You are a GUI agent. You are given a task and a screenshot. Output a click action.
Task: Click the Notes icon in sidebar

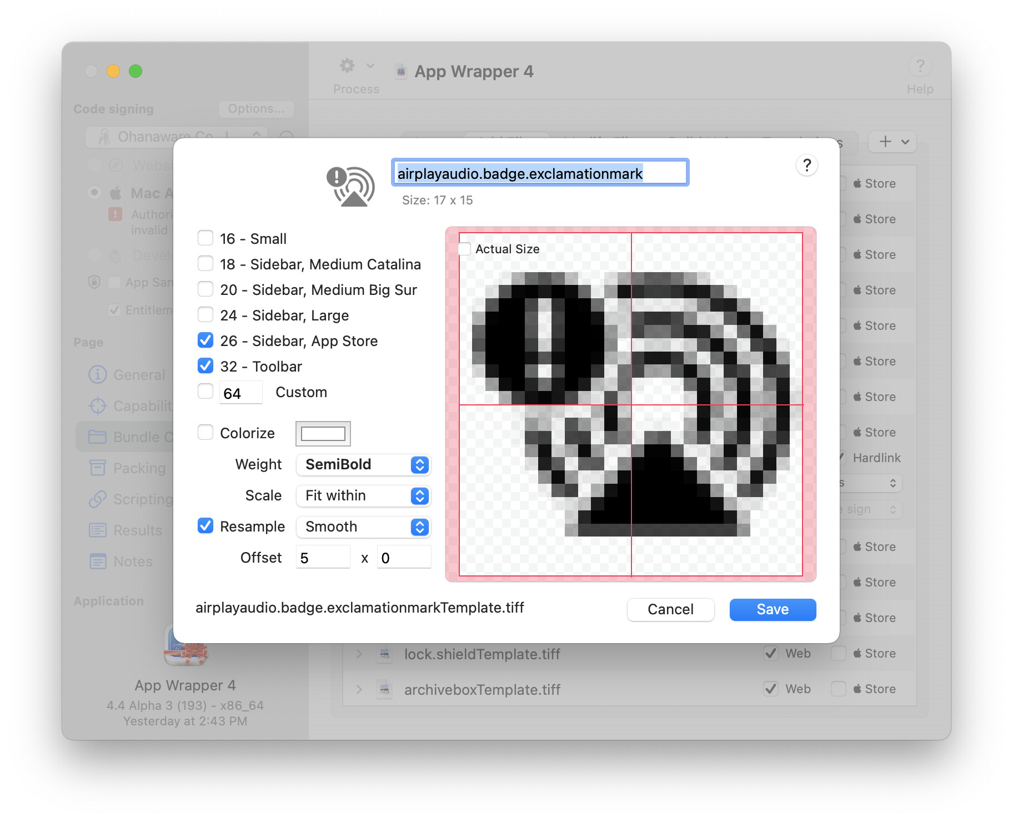pyautogui.click(x=98, y=561)
